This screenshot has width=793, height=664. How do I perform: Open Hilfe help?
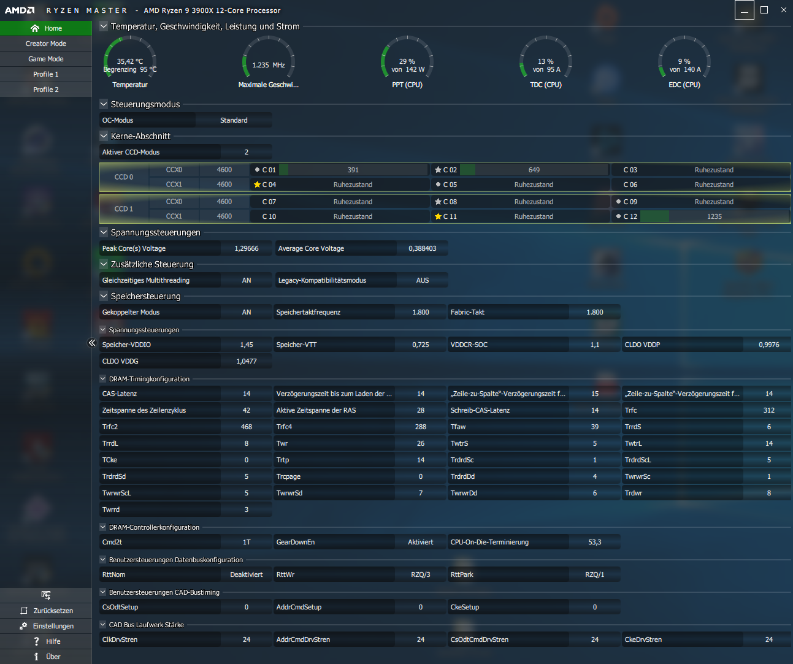[46, 641]
